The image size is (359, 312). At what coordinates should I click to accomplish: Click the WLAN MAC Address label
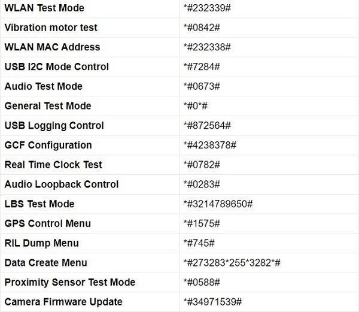pyautogui.click(x=52, y=47)
